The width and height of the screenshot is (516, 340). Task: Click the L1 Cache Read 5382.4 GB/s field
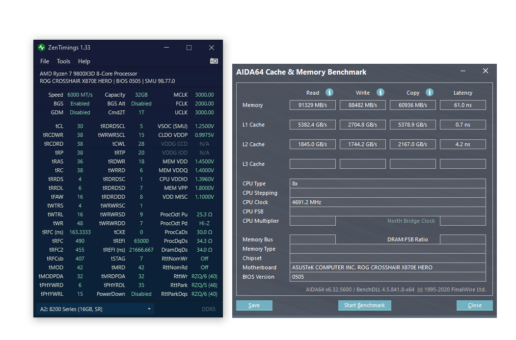pyautogui.click(x=313, y=125)
